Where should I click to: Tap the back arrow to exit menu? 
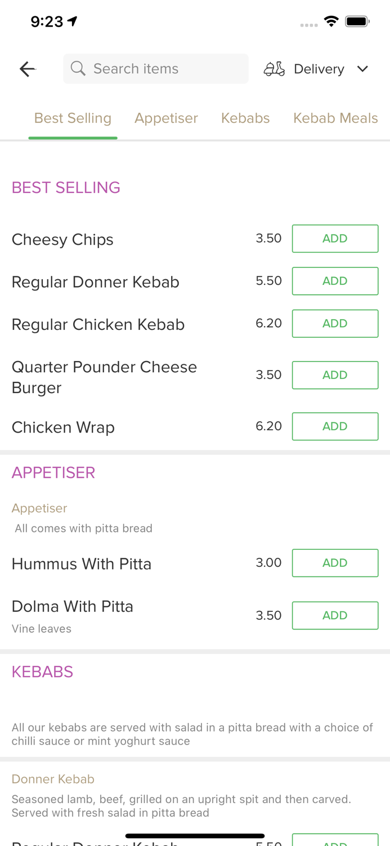click(x=26, y=68)
